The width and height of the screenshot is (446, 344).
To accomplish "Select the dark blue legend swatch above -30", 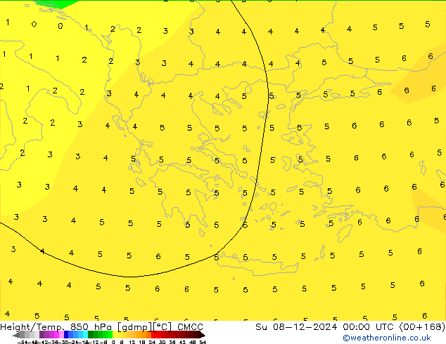I will click(66, 334).
